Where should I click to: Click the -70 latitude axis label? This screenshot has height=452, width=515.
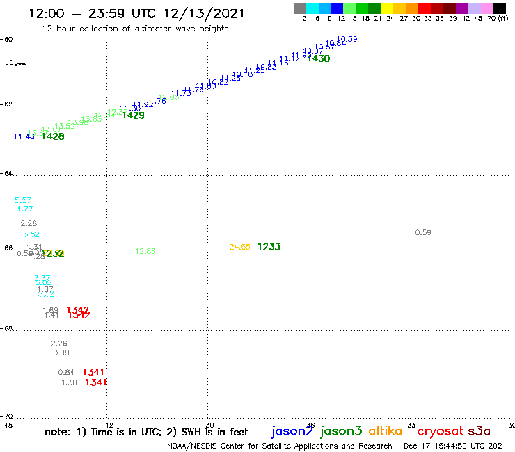(6, 416)
